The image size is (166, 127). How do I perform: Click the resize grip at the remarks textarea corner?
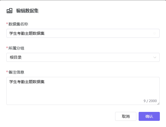[158, 104]
